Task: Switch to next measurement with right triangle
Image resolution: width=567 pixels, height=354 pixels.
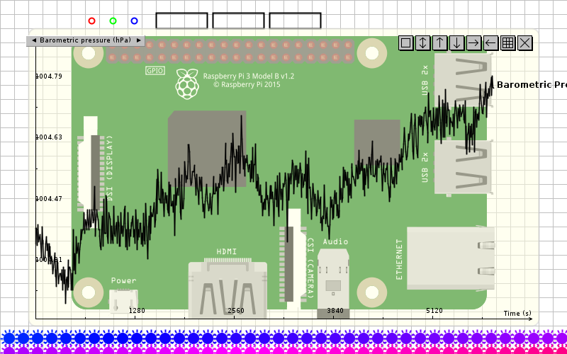Action: point(138,40)
